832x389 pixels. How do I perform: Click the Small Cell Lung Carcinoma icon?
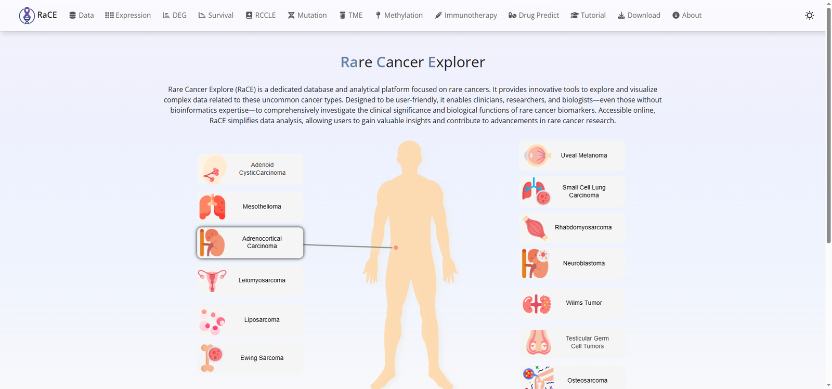[536, 191]
